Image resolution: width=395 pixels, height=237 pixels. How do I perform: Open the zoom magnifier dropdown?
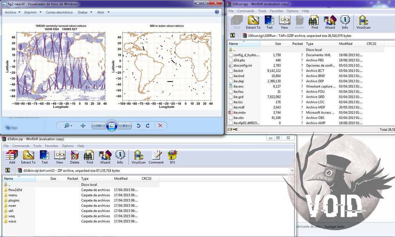point(68,125)
